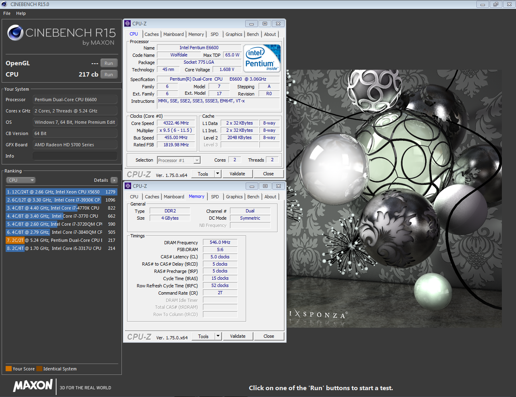Open the File menu

point(7,13)
